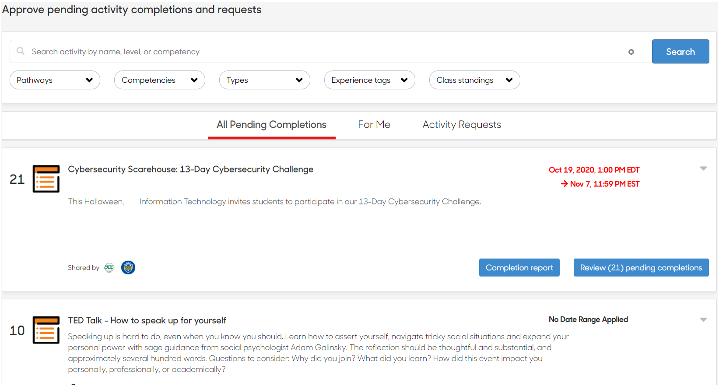
Task: Click the TED Talk description paragraph
Action: (318, 353)
